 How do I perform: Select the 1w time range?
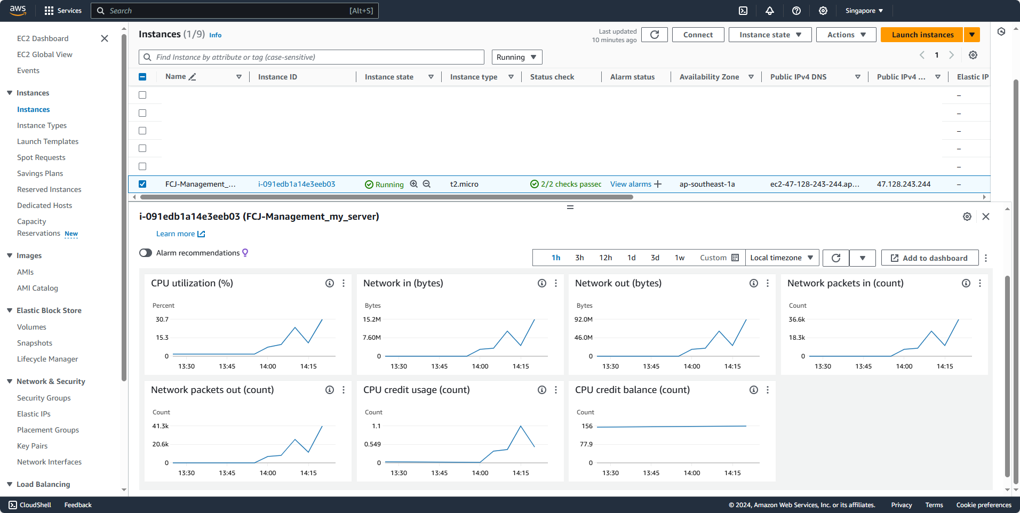tap(680, 258)
